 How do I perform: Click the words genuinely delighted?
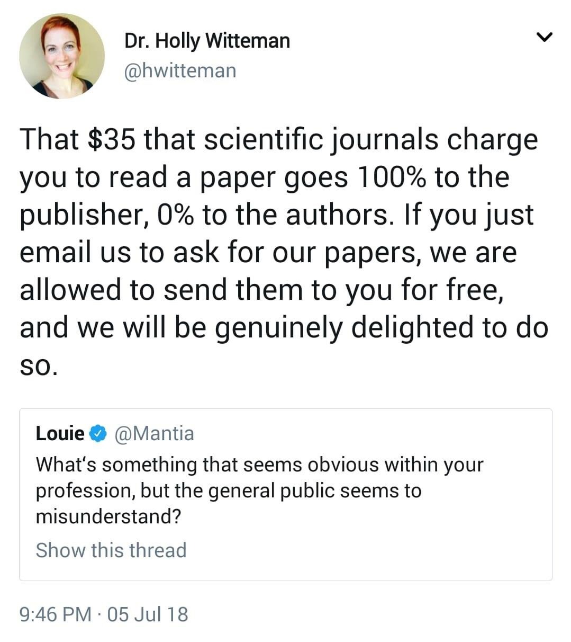(346, 328)
